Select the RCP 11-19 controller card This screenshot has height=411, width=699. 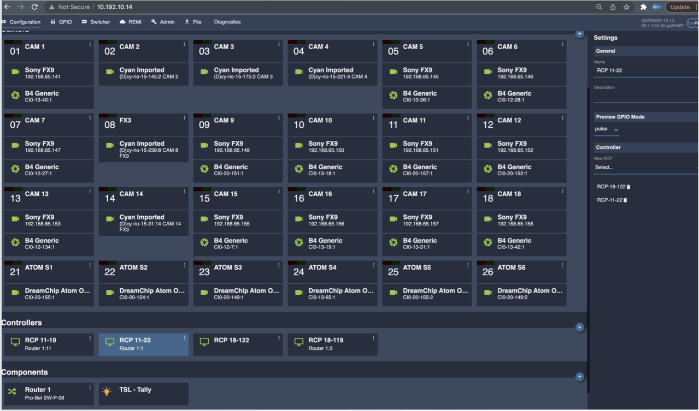click(x=49, y=344)
